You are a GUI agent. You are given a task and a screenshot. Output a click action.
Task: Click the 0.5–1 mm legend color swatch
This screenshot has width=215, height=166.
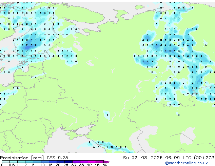tap(14, 162)
